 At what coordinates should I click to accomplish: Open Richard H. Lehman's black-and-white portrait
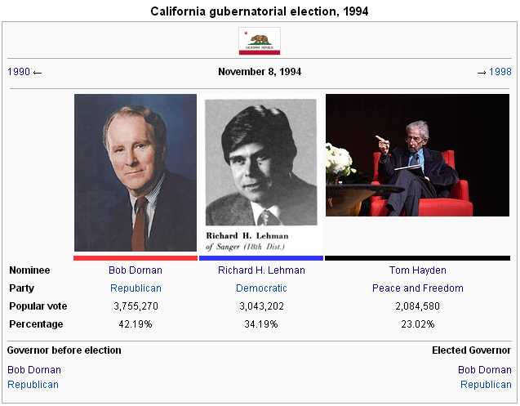click(261, 175)
